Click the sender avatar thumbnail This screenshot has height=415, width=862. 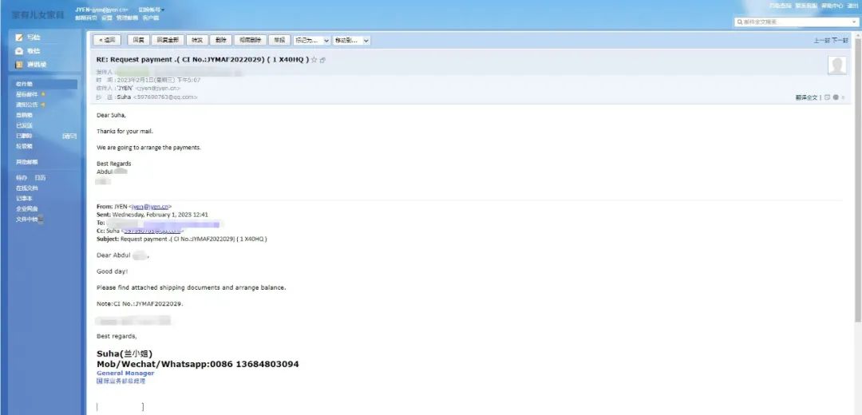pos(837,66)
